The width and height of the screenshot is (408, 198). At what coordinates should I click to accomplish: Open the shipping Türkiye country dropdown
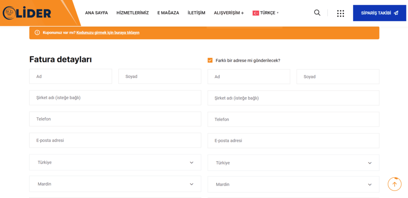[293, 163]
